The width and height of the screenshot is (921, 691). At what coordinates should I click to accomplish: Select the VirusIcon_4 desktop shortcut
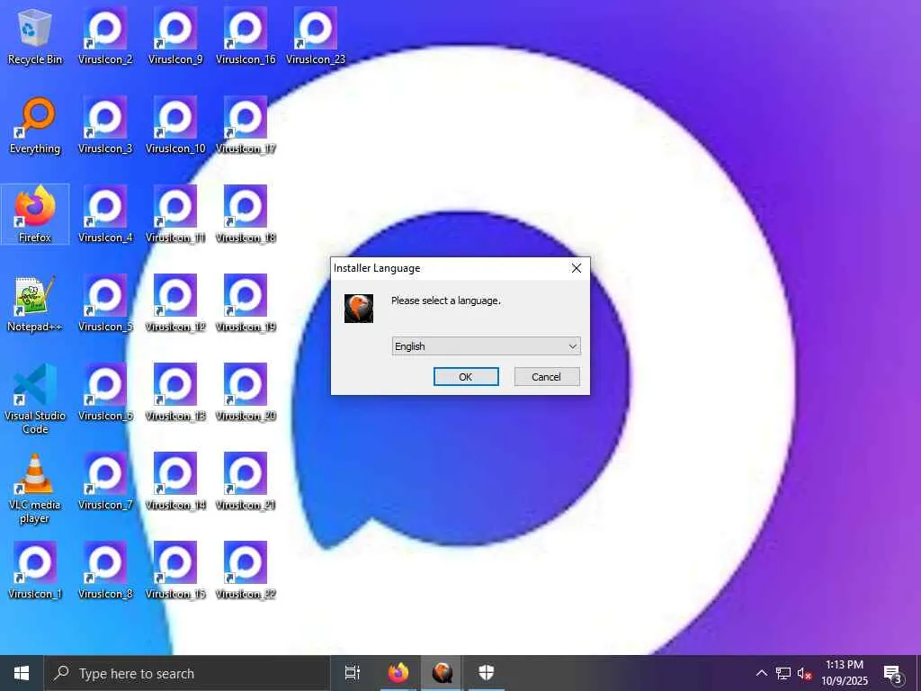click(105, 214)
